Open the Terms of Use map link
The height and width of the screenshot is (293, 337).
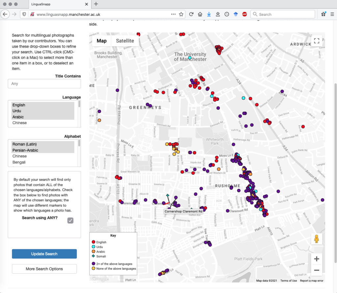288,281
